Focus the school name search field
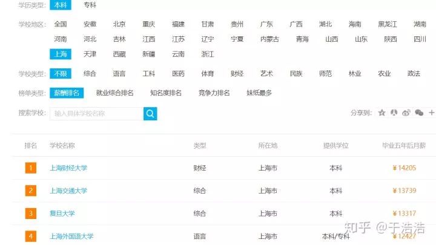 (97, 114)
